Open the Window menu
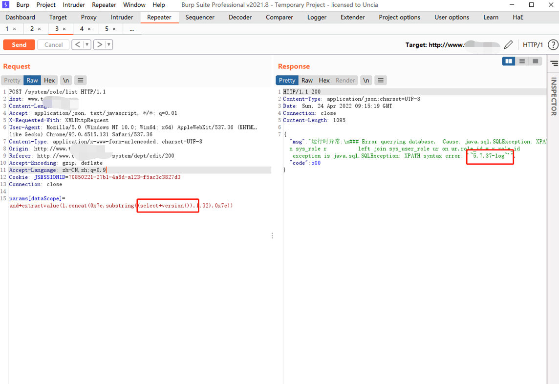559x384 pixels. click(x=134, y=4)
